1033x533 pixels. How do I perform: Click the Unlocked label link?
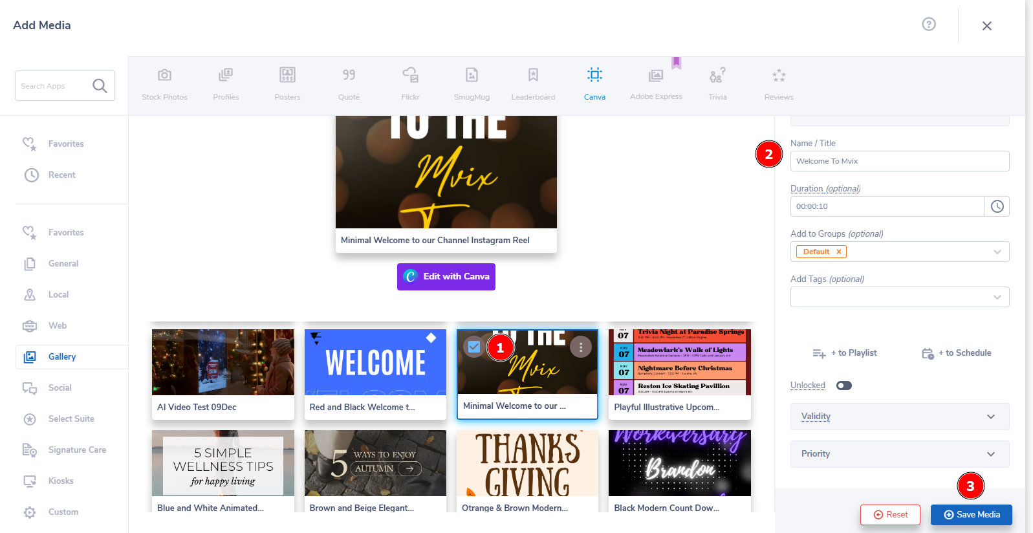pos(808,386)
